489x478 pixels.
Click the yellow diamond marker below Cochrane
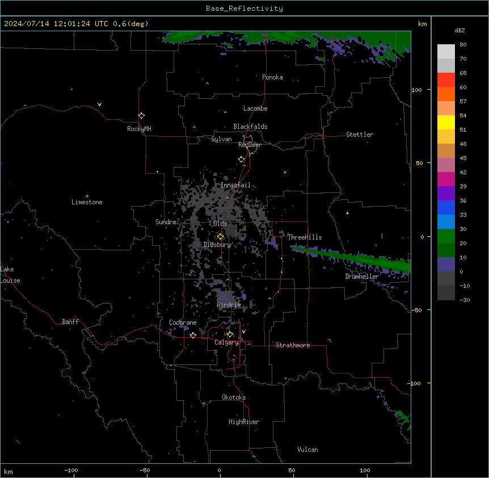point(193,336)
